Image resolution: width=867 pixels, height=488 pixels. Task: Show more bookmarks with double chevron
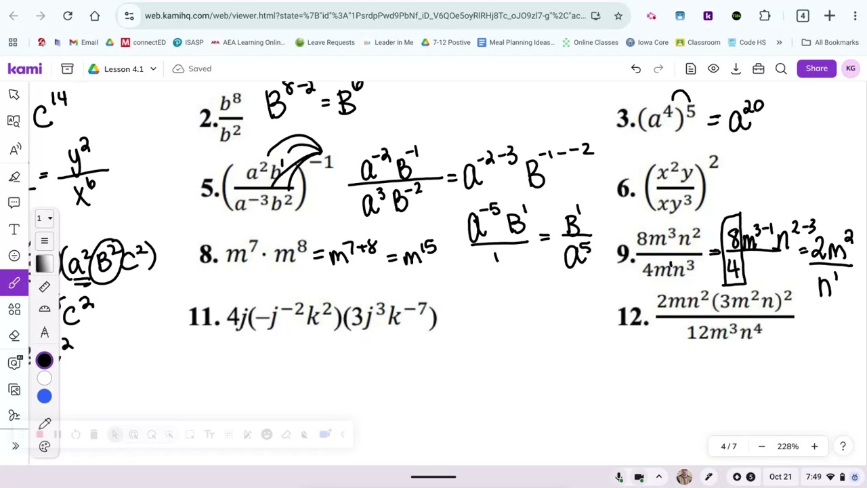(x=779, y=42)
